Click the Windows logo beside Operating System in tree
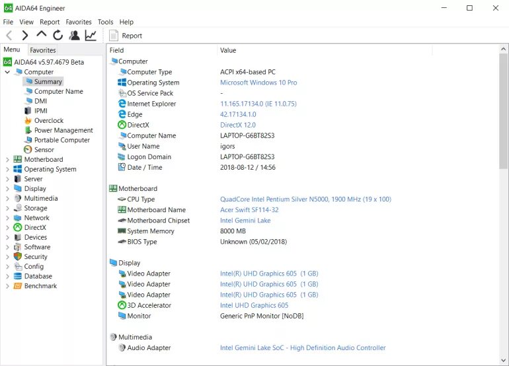 (18, 169)
